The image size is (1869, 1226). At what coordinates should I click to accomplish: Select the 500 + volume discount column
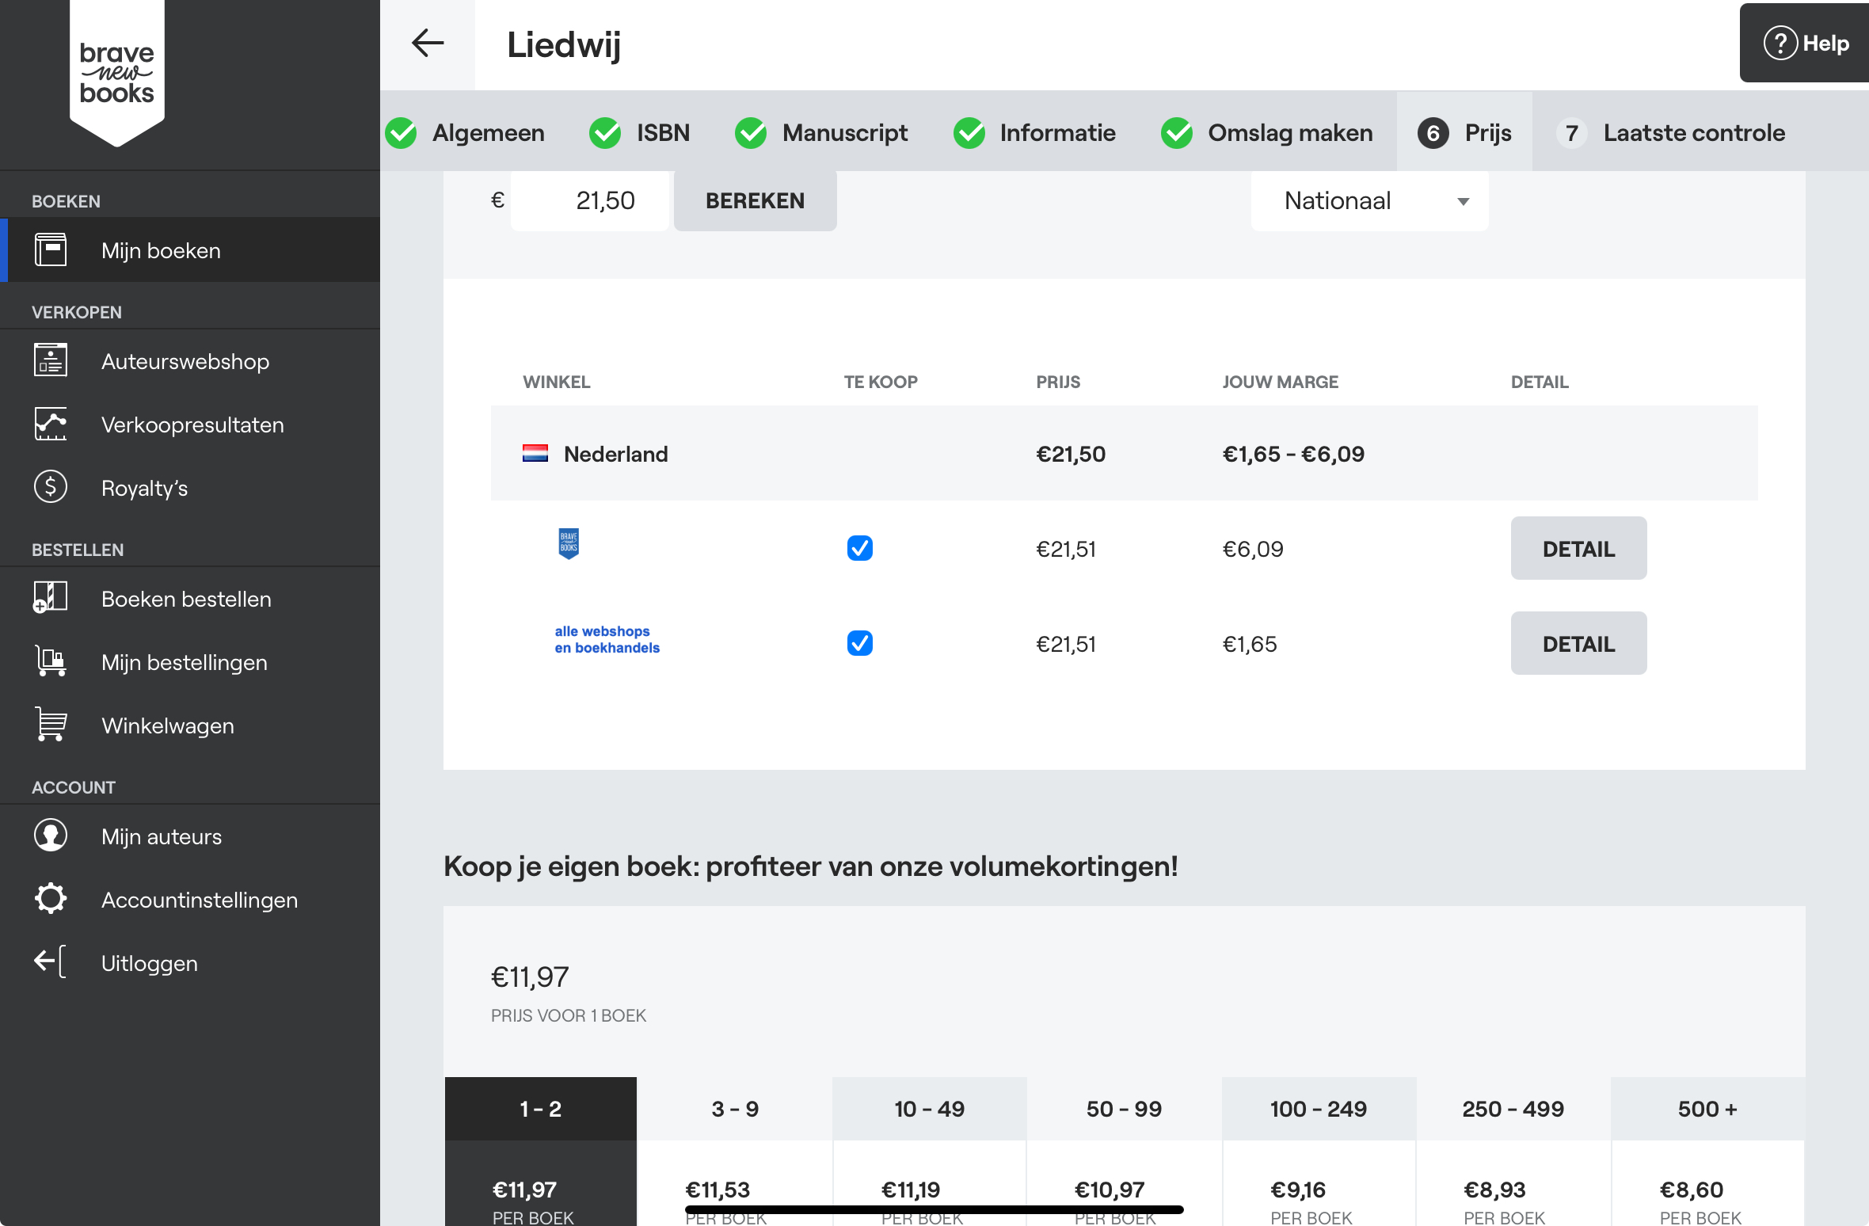[1707, 1109]
